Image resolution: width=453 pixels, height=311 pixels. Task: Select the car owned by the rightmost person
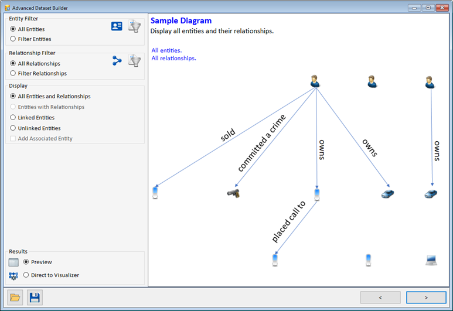431,193
